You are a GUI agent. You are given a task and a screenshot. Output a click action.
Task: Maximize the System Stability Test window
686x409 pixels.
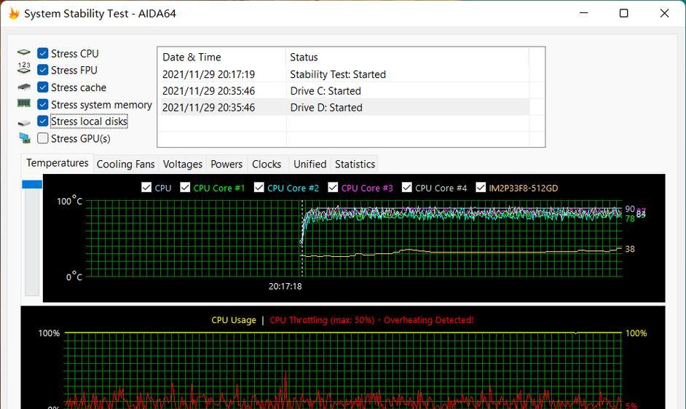(624, 13)
